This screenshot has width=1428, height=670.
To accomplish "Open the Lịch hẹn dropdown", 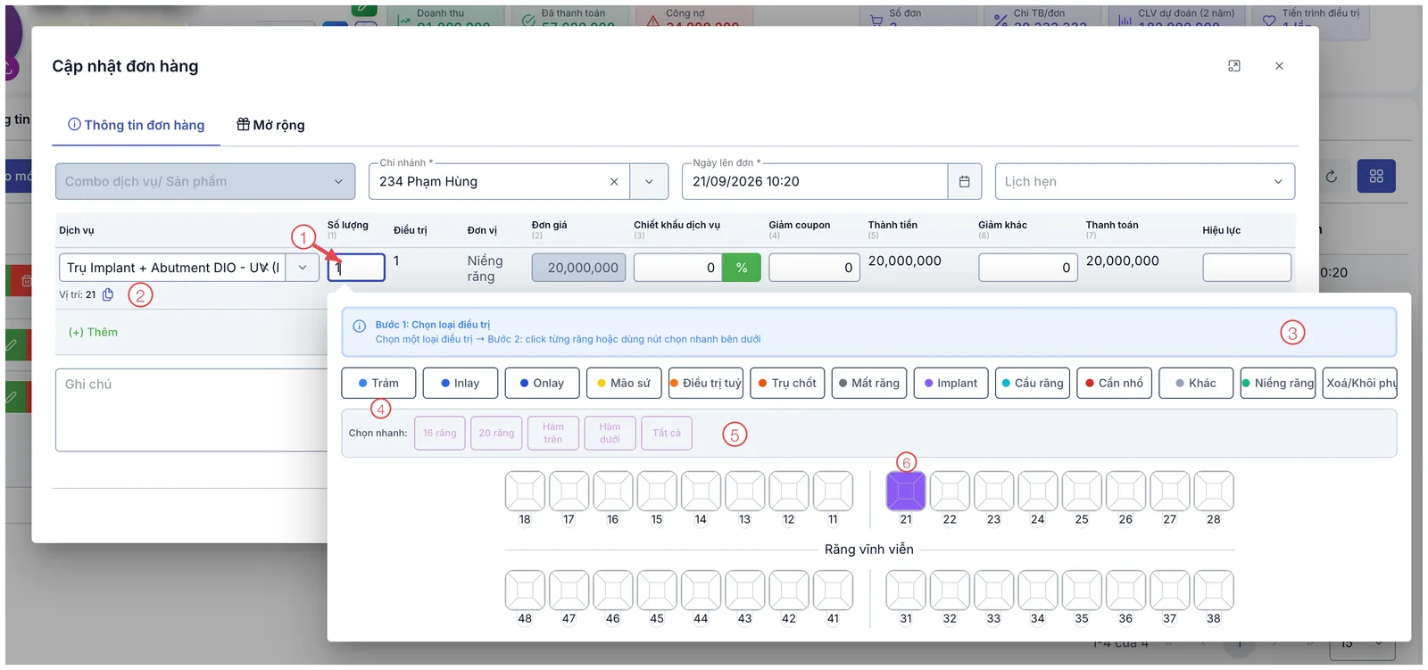I will 1145,181.
